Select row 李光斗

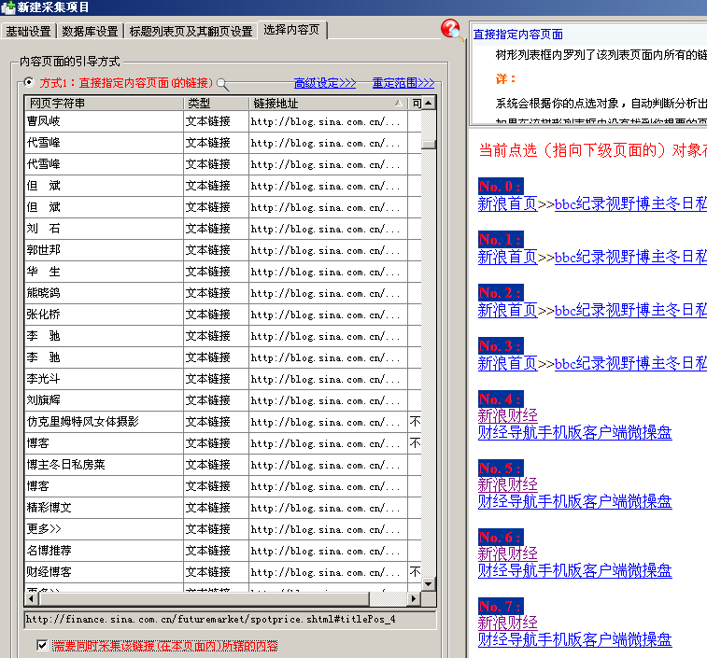click(x=223, y=379)
